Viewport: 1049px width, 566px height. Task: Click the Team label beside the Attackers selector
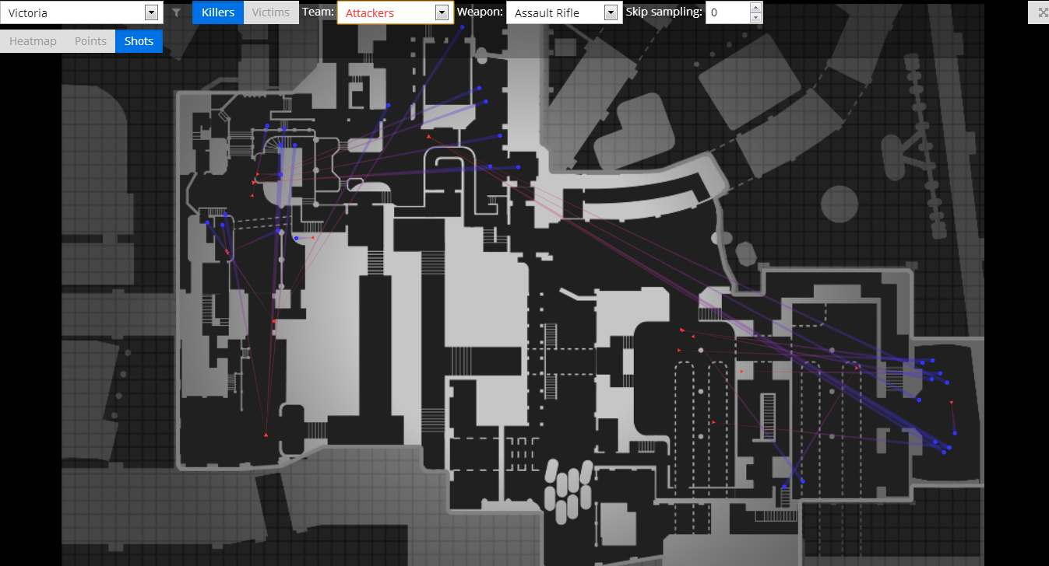point(318,12)
